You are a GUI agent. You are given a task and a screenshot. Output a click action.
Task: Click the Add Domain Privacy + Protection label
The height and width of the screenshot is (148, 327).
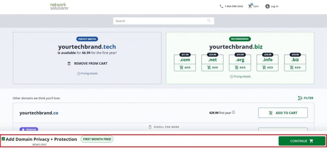tap(41, 139)
